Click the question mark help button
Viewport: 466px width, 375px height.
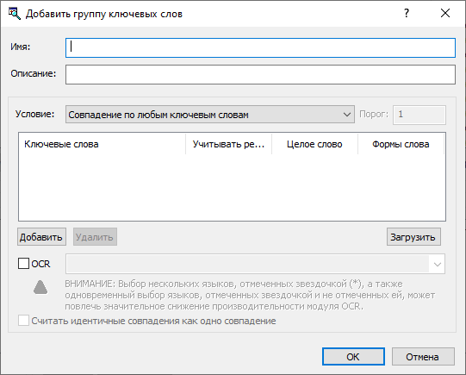coord(407,13)
